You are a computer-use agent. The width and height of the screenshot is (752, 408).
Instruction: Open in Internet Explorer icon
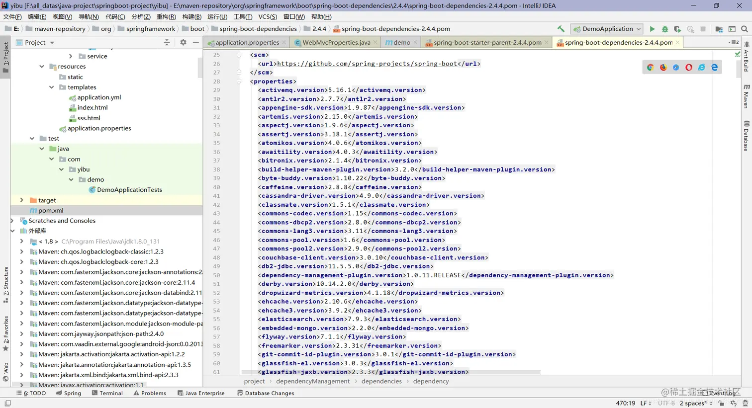pos(702,67)
